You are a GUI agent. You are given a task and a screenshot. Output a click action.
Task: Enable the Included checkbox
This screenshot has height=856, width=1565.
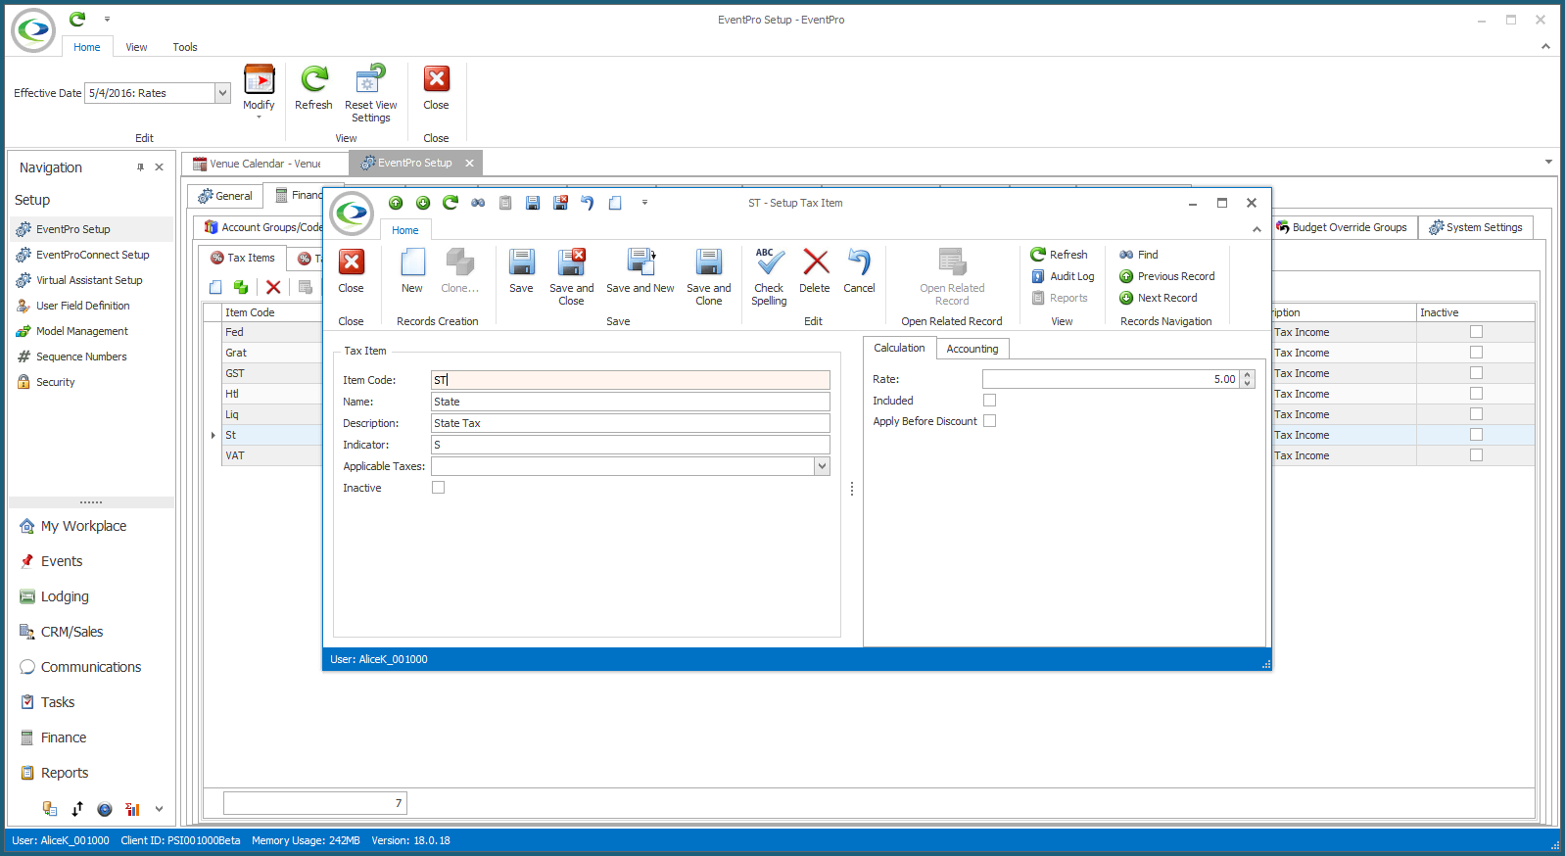tap(989, 401)
